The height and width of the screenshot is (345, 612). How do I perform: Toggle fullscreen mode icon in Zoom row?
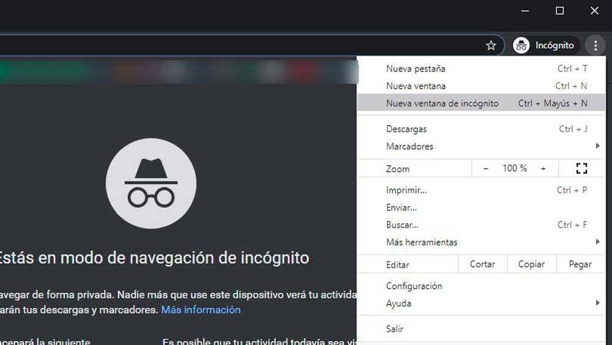(581, 168)
